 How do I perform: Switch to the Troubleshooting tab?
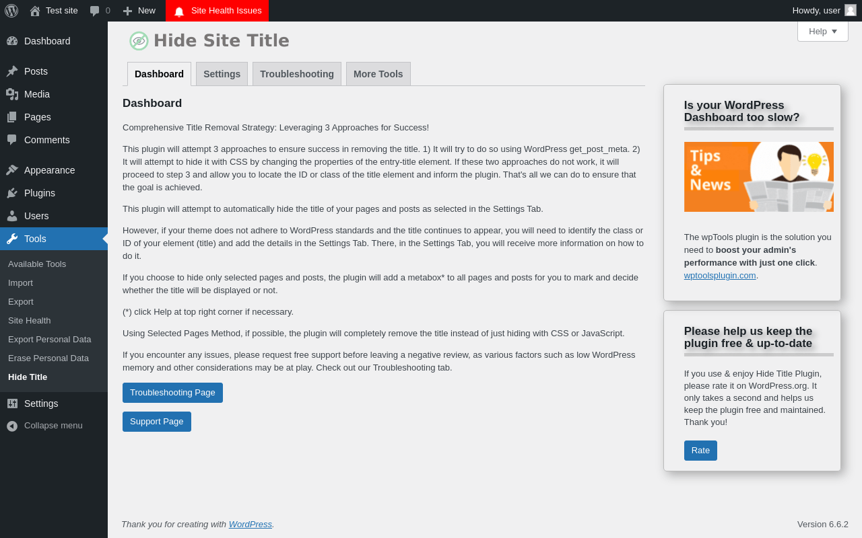point(297,74)
